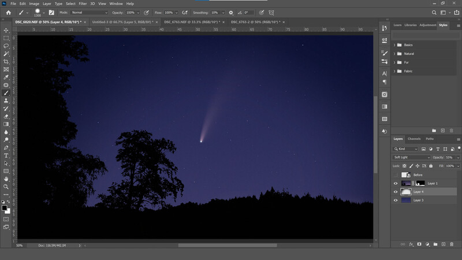
Task: Add layer mask button
Action: 419,244
